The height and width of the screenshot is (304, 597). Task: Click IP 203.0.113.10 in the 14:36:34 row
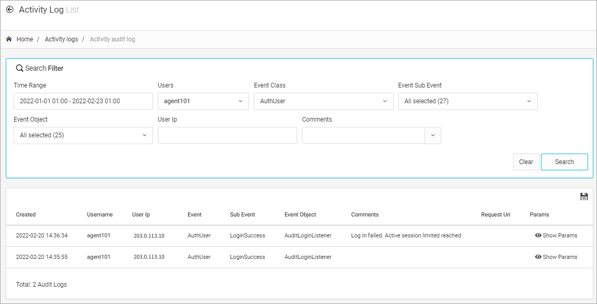[x=149, y=236]
